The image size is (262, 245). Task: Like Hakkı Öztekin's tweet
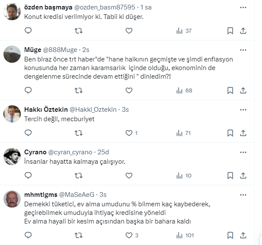coord(129,133)
